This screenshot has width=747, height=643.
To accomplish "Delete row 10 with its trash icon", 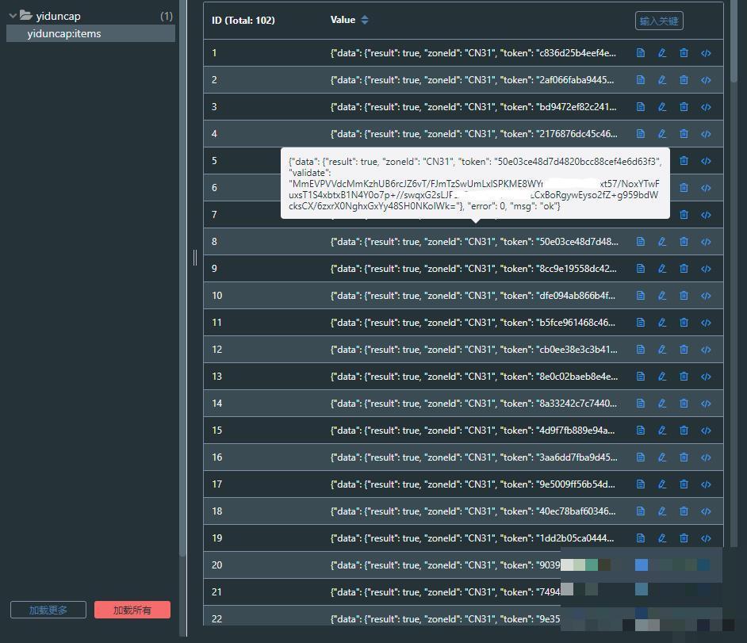I will coord(684,296).
